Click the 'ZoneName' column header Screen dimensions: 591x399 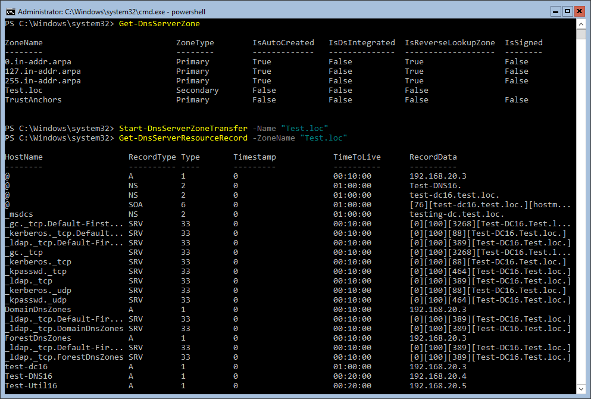click(24, 43)
